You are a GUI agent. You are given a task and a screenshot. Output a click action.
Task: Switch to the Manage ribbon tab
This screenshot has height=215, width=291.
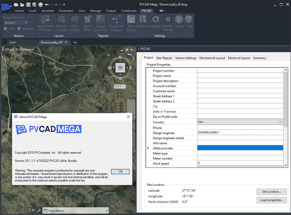pyautogui.click(x=96, y=11)
